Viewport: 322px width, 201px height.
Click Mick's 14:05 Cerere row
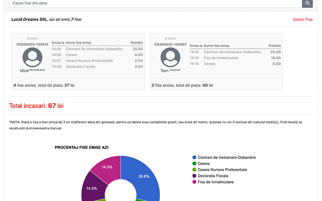(97, 55)
